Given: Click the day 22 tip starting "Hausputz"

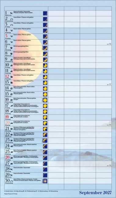Looking at the screenshot, I should 24,134.
